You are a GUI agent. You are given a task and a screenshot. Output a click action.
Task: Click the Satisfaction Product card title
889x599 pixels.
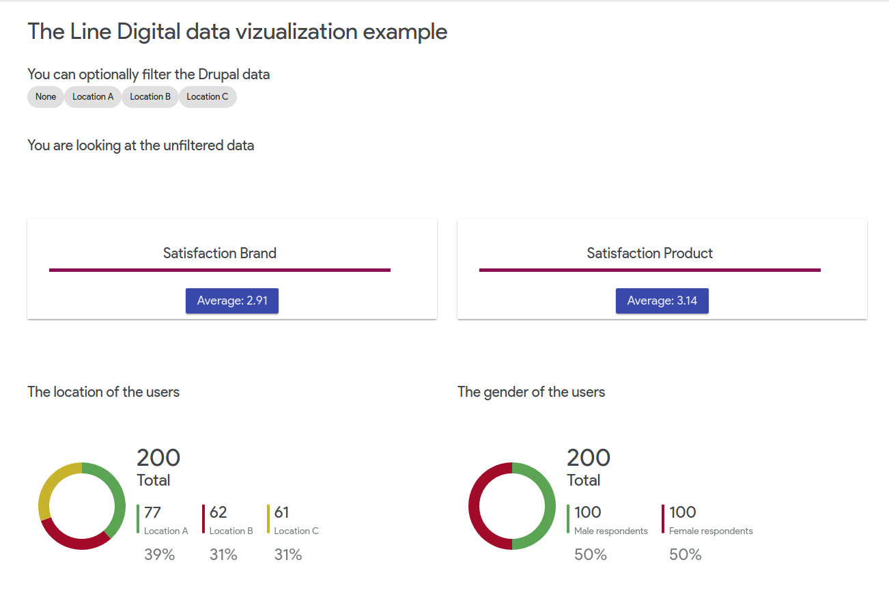pos(650,253)
